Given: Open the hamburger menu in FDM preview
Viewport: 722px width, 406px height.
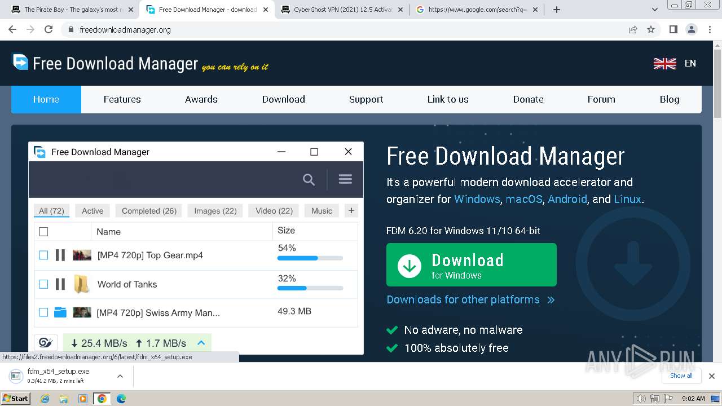Looking at the screenshot, I should point(345,179).
